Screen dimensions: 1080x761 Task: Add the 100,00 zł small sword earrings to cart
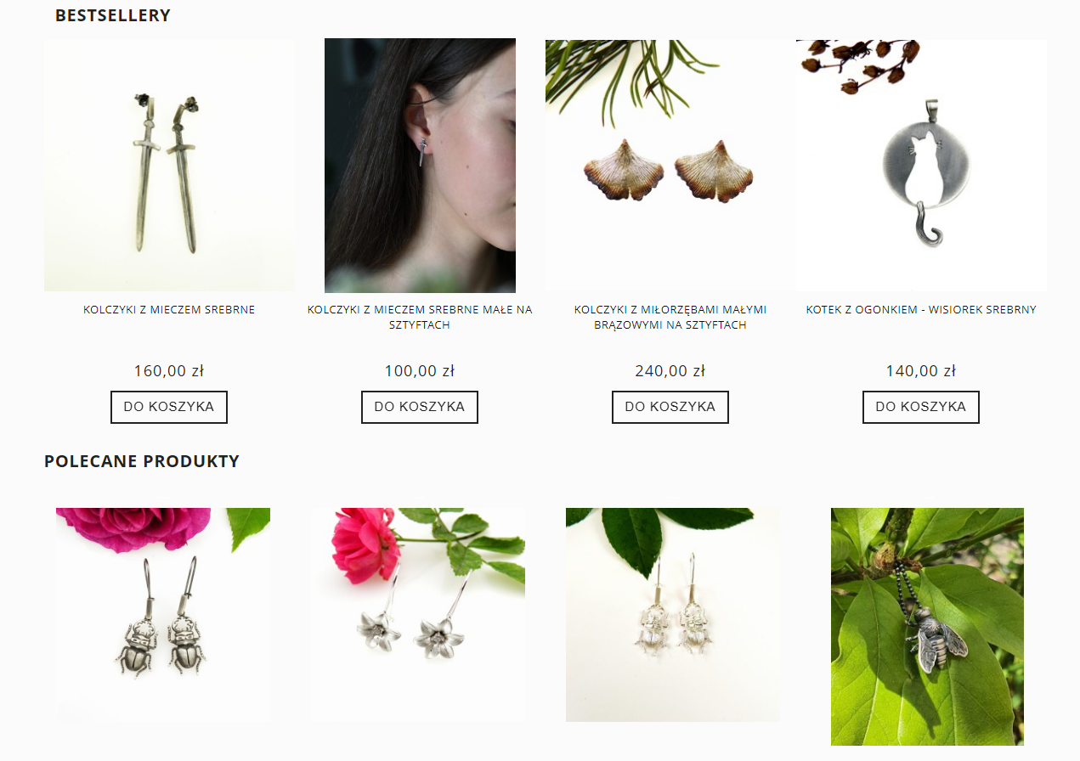420,407
